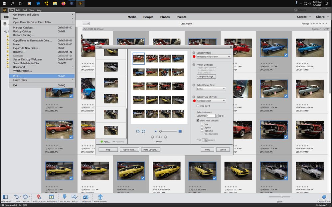Expand the Select Paper Size dropdown
The width and height of the screenshot is (332, 207).
click(x=211, y=89)
